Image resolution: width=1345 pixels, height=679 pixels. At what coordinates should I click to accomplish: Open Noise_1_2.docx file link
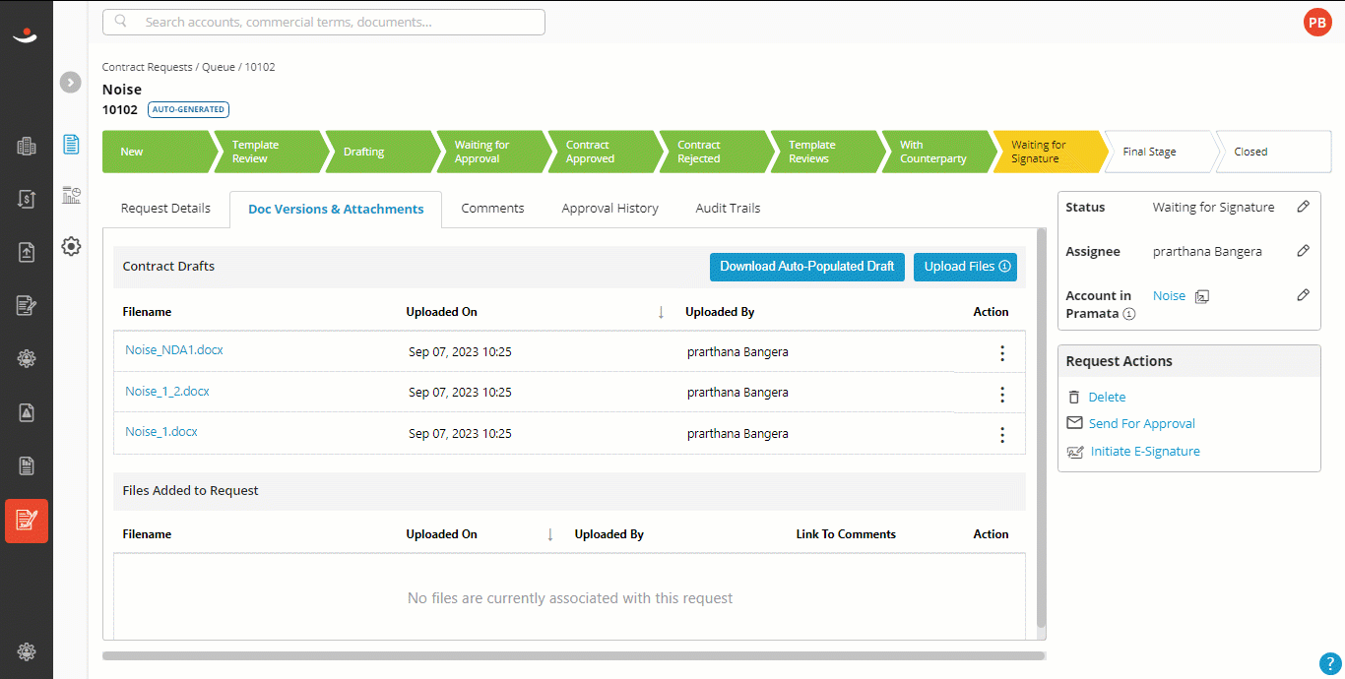(167, 391)
